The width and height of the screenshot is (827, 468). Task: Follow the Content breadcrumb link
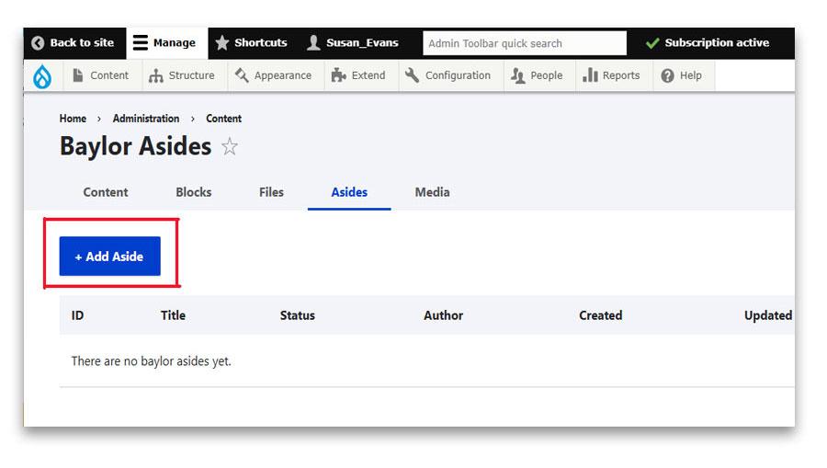pos(223,119)
